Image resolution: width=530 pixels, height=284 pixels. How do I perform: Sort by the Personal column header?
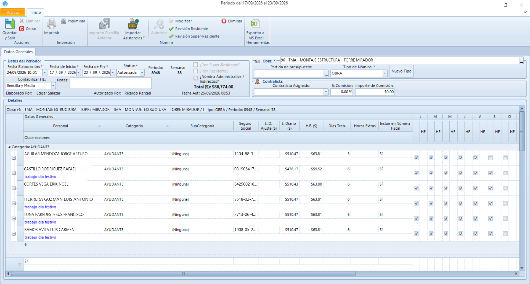pos(63,126)
